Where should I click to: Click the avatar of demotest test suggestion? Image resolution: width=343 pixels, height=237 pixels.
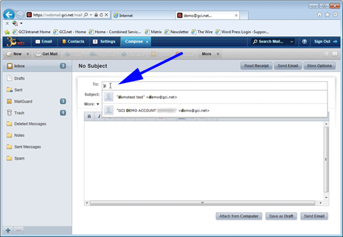pyautogui.click(x=109, y=97)
